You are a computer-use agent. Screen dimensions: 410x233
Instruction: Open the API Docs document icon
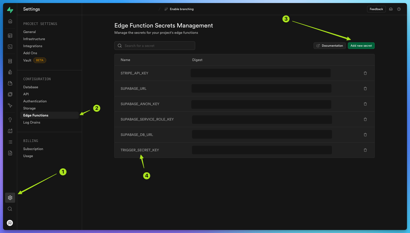click(10, 153)
